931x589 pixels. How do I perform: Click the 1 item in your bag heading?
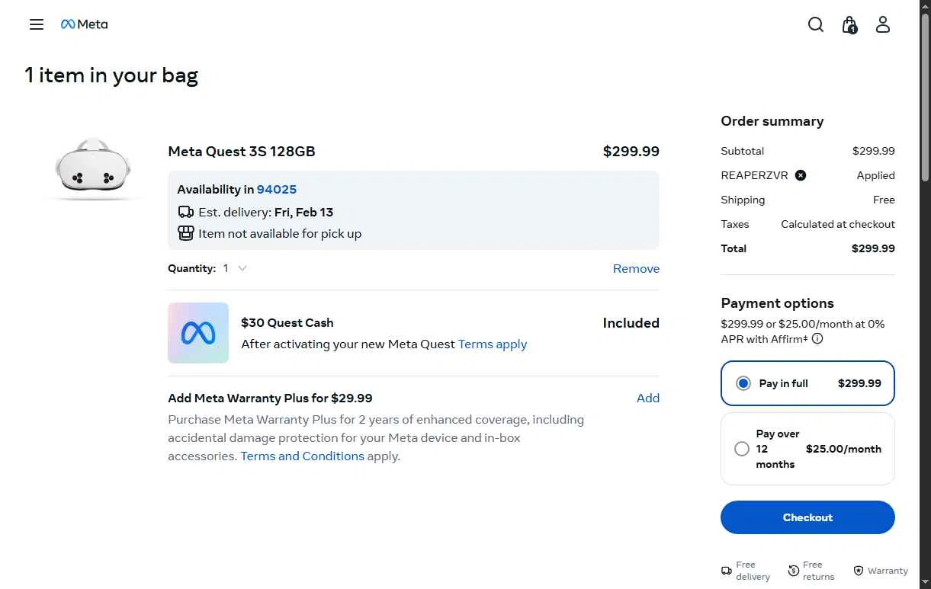111,75
